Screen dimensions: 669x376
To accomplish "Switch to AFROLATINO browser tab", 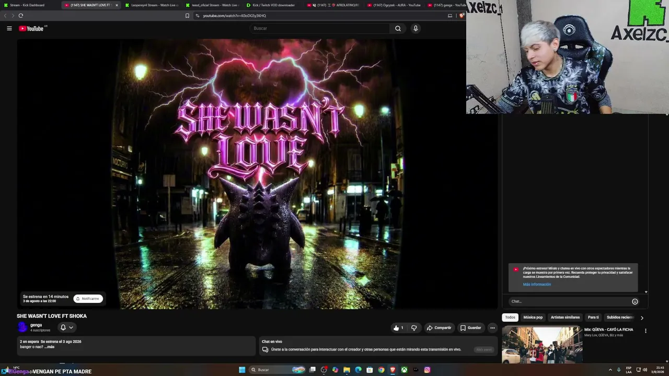I will pos(334,5).
